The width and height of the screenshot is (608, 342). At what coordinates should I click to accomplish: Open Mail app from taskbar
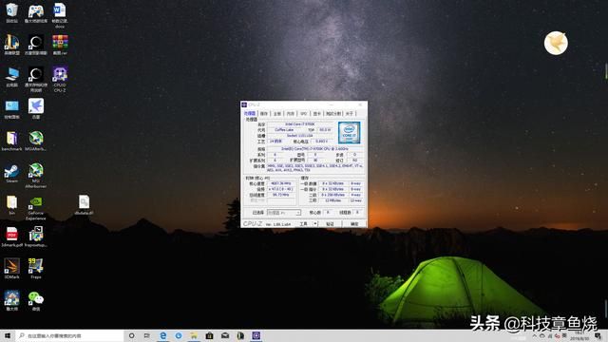225,335
